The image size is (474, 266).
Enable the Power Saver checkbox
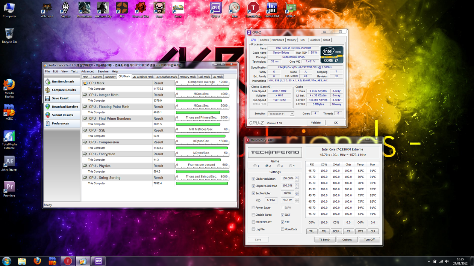(x=253, y=207)
